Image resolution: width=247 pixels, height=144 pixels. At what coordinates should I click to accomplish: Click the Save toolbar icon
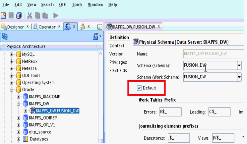pyautogui.click(x=11, y=16)
